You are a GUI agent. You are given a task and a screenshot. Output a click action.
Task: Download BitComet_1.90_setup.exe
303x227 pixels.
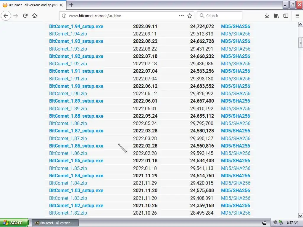pyautogui.click(x=76, y=86)
